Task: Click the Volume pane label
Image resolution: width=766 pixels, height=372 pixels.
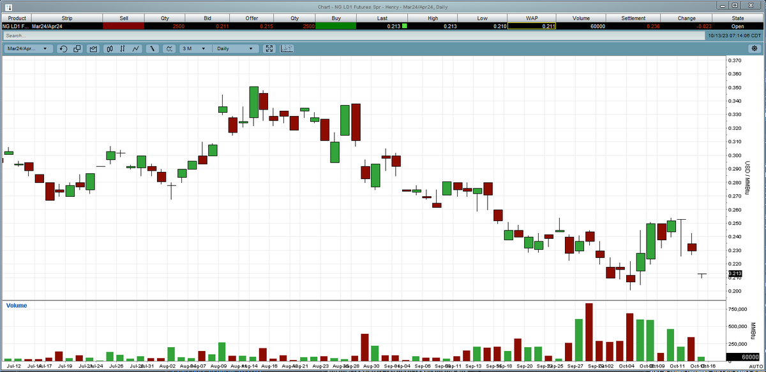Action: pos(17,306)
